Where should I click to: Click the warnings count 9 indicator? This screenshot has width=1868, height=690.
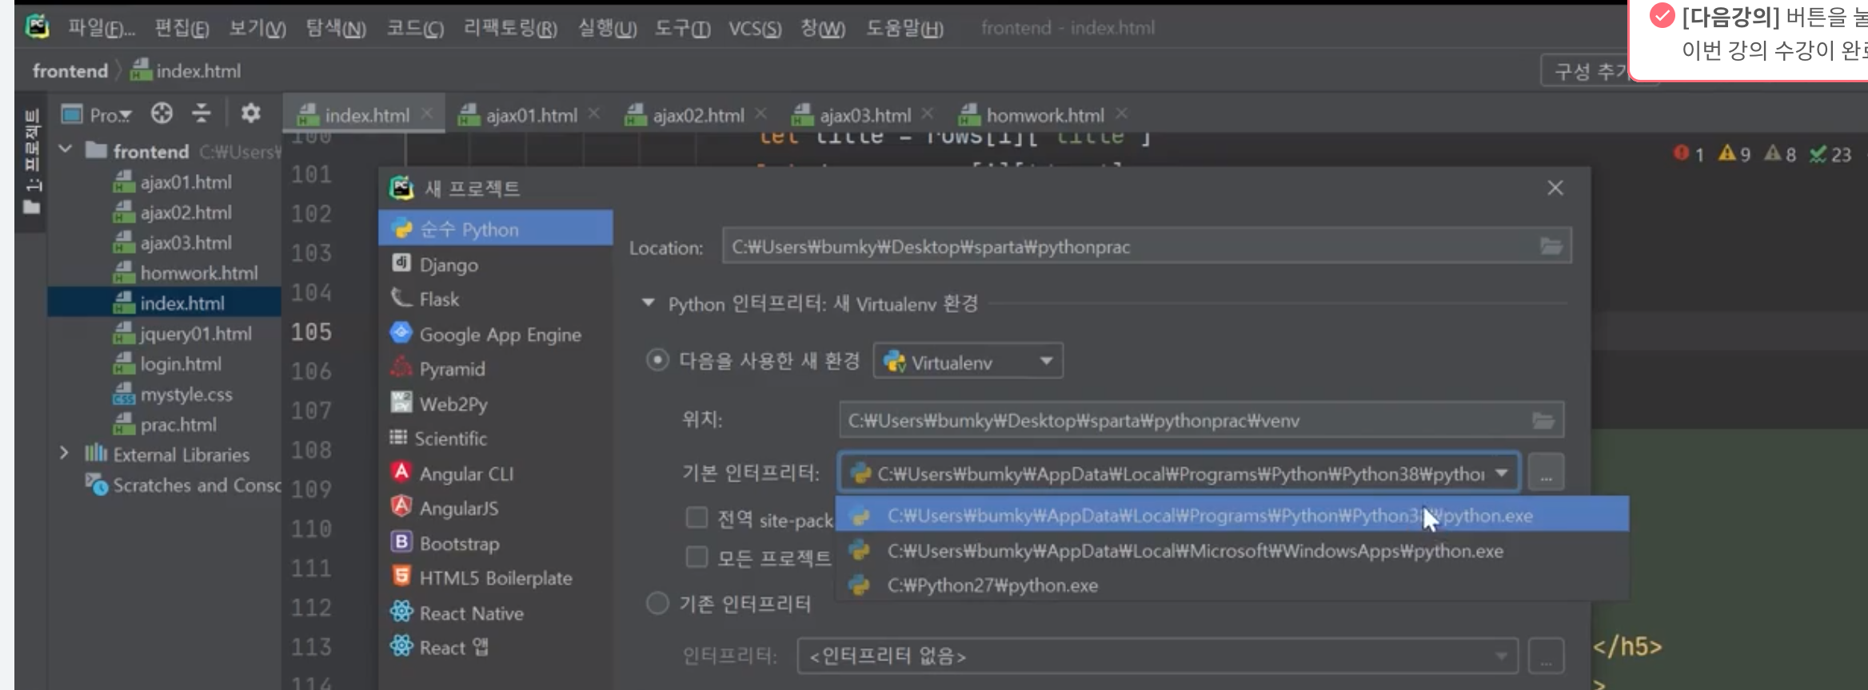1735,153
